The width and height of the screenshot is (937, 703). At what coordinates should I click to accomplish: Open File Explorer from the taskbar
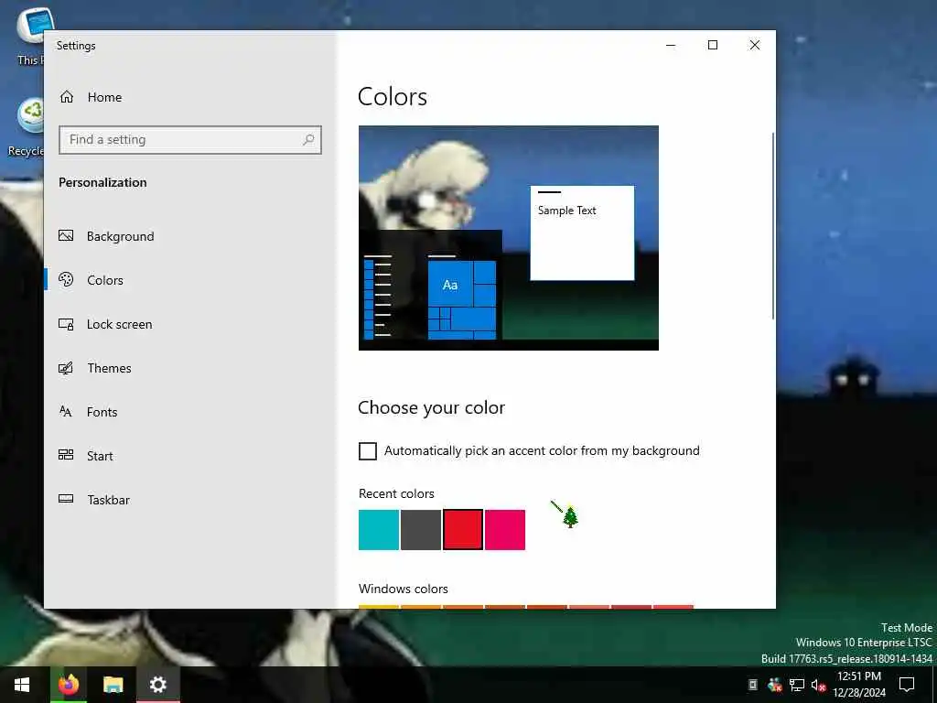113,685
